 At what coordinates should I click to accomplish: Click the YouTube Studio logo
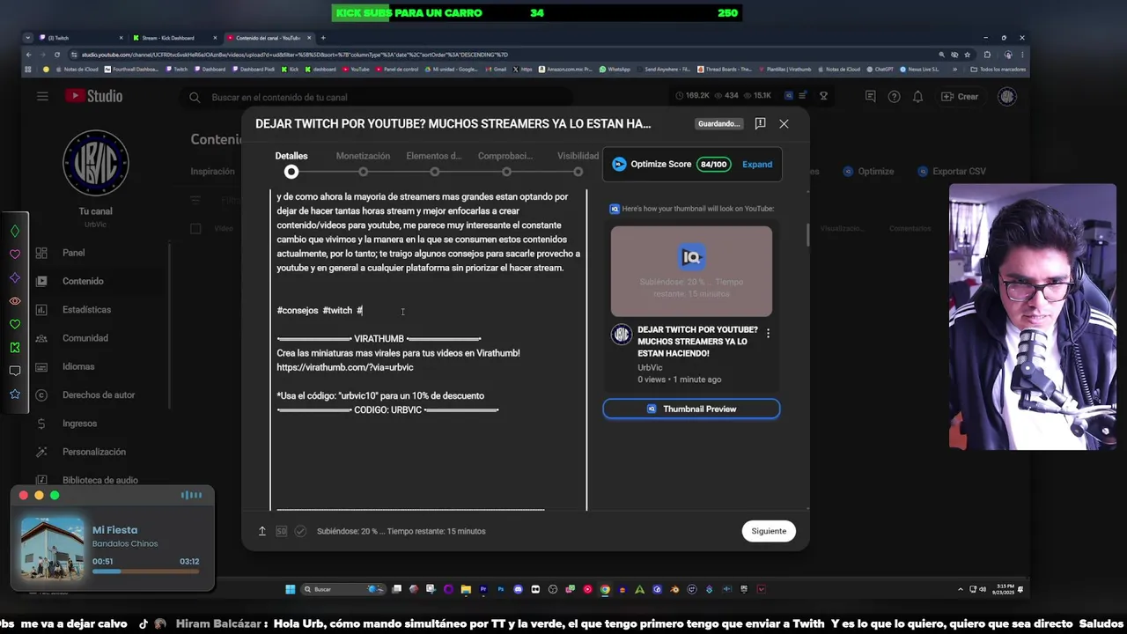(93, 97)
